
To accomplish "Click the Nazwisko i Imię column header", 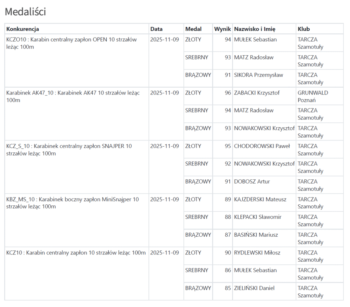I will (x=255, y=29).
